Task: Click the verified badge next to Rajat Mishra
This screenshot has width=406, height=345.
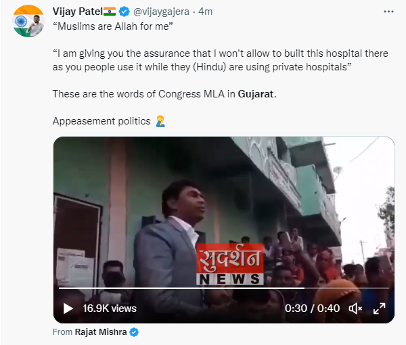Action: (x=134, y=332)
